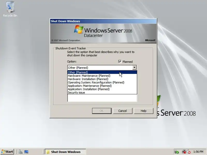Image resolution: width=207 pixels, height=155 pixels.
Task: Cancel the shutdown dialog
Action: pos(122,111)
